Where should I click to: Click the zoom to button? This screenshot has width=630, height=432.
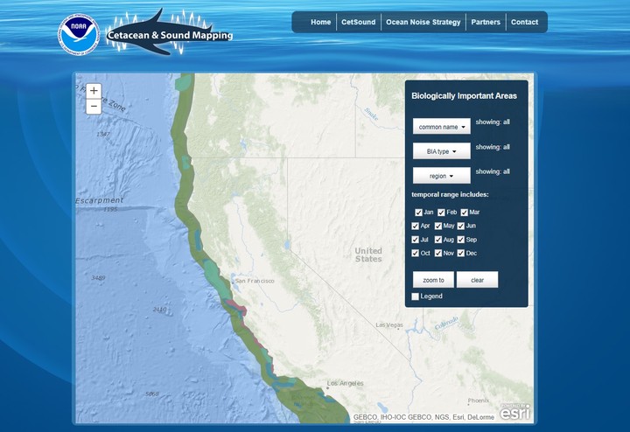(x=433, y=280)
